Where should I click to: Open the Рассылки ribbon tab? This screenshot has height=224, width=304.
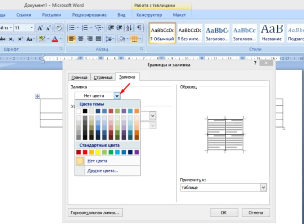point(51,15)
